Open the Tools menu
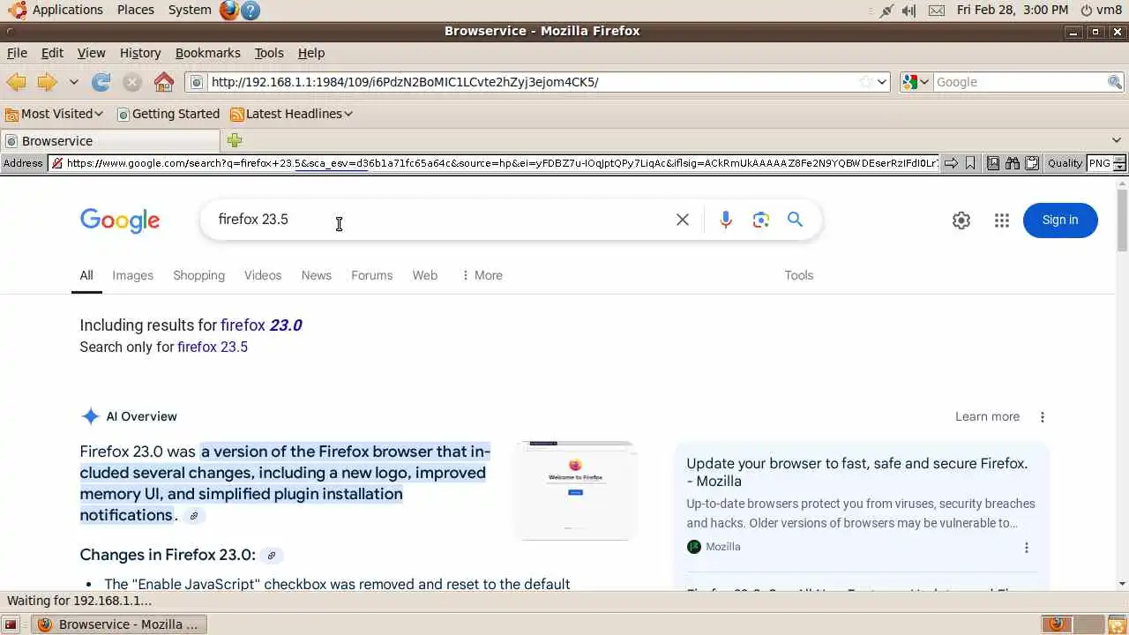The height and width of the screenshot is (635, 1129). point(269,53)
